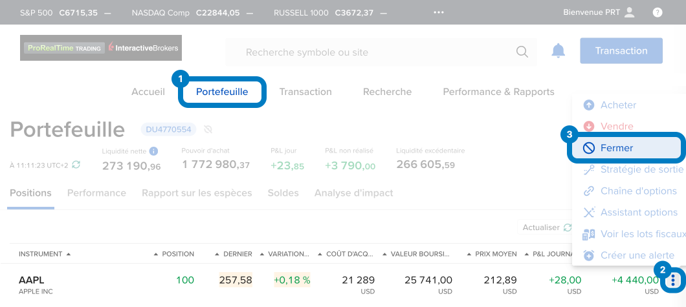Refresh the timestamp next to UTC+2
This screenshot has width=686, height=307.
(76, 165)
